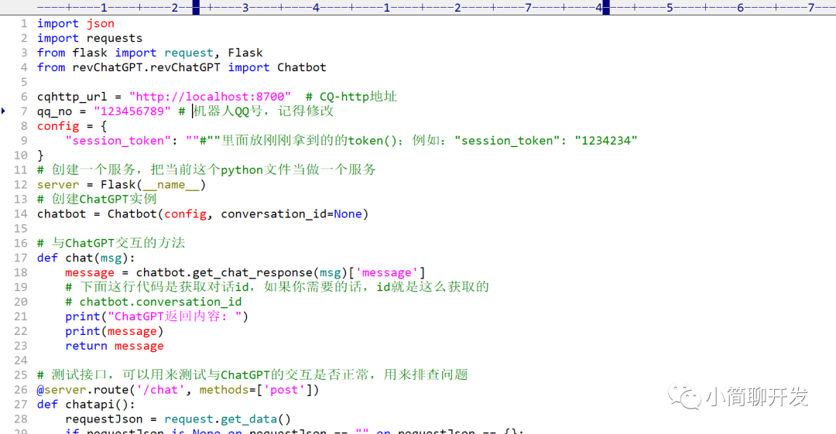Click 'request.get_data()' on line 28
This screenshot has height=434, width=836.
[228, 419]
